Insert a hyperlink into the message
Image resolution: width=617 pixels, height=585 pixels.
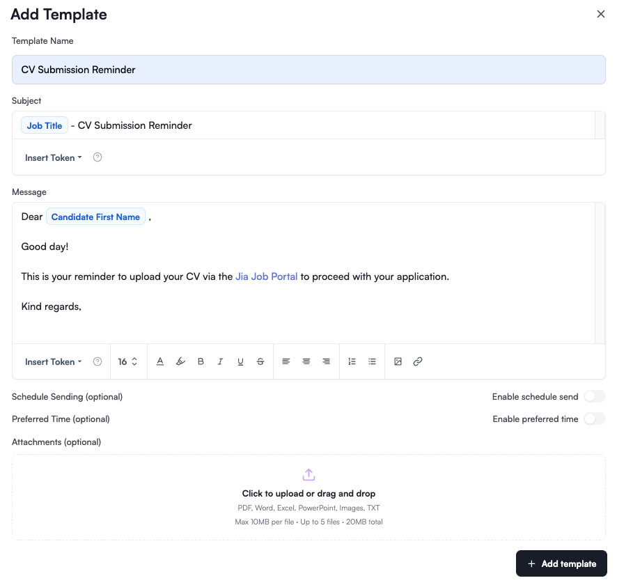pyautogui.click(x=418, y=361)
